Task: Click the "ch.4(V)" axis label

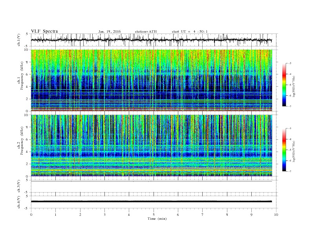Action: click(x=19, y=202)
